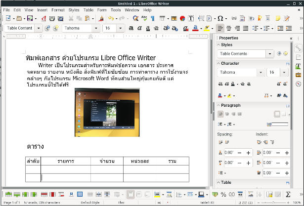The height and width of the screenshot is (206, 304).
Task: Export directly as PDF icon
Action: coord(44,18)
